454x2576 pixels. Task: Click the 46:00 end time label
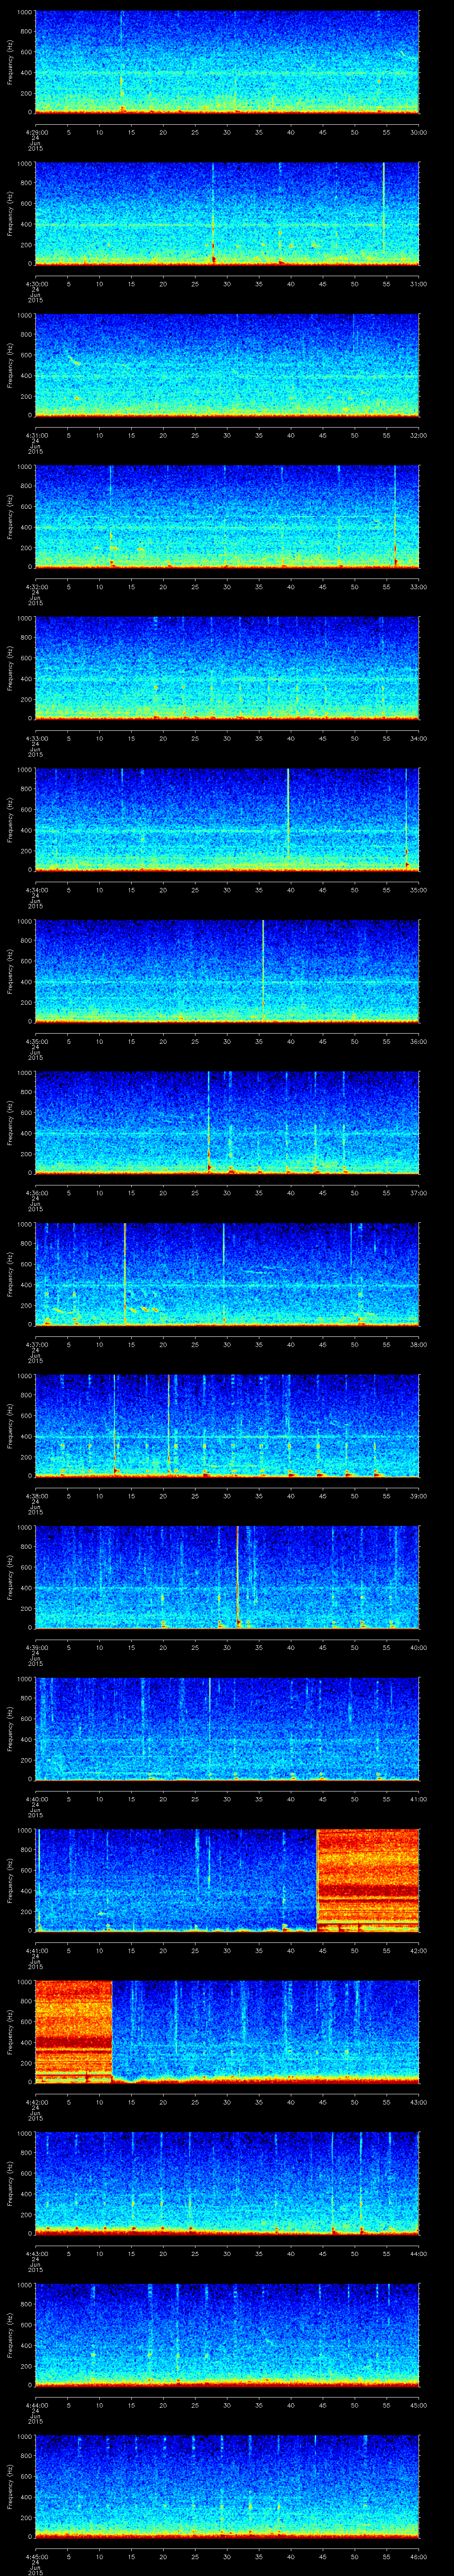coord(418,2557)
